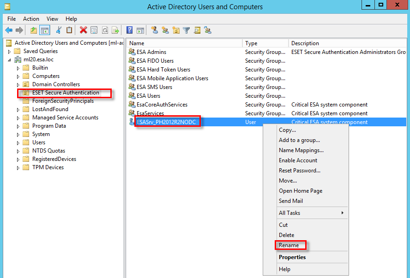Click the Filter funnel toolbar icon
This screenshot has width=410, height=278.
tap(186, 30)
